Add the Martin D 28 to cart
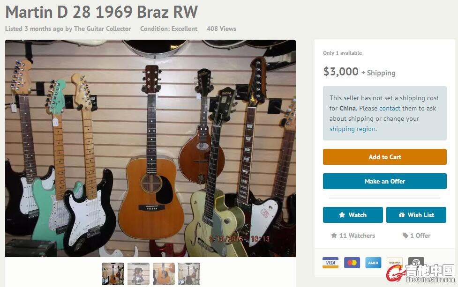 pyautogui.click(x=385, y=157)
